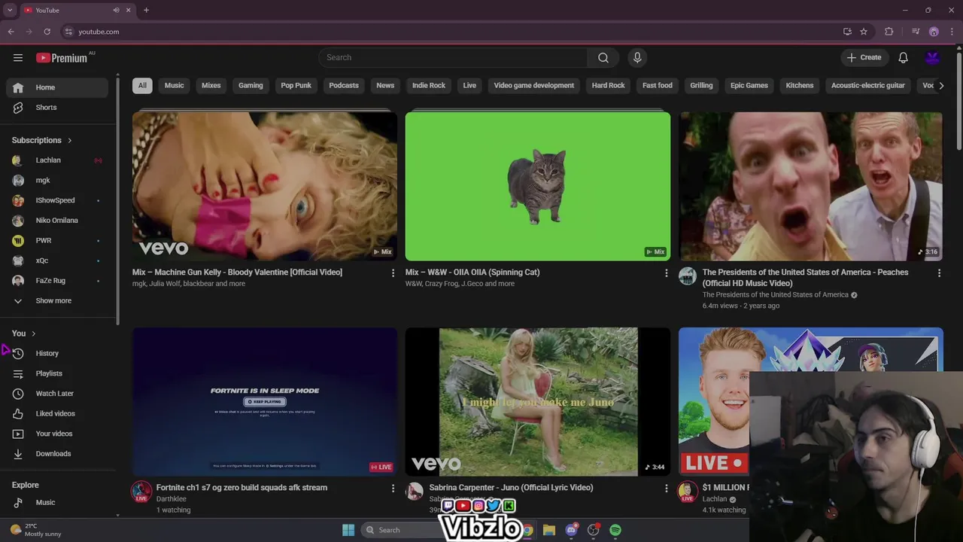Open IShowSpeed channel subscription
963x542 pixels.
pos(57,200)
